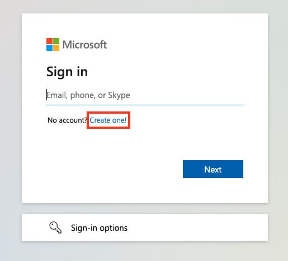Open the "Create one!" account link
This screenshot has width=288, height=261.
108,120
